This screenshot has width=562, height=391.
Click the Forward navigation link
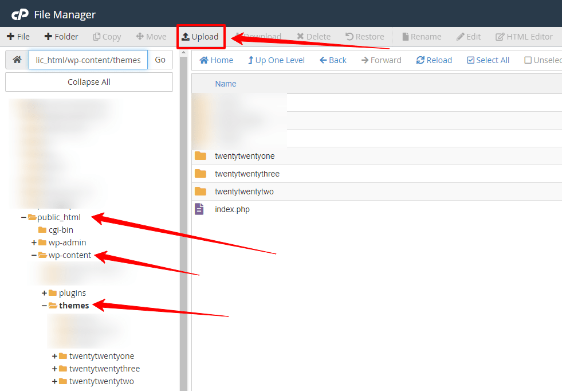point(382,60)
